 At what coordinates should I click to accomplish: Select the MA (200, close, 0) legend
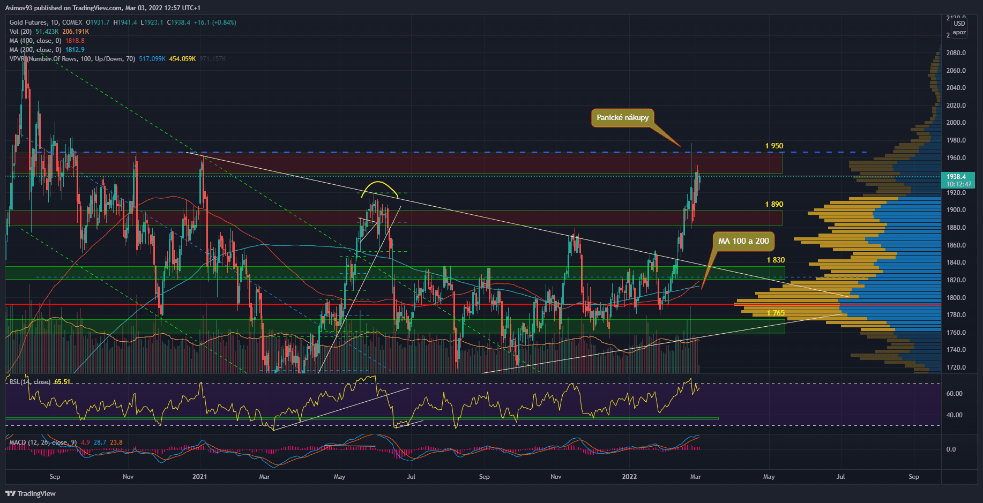(x=35, y=50)
